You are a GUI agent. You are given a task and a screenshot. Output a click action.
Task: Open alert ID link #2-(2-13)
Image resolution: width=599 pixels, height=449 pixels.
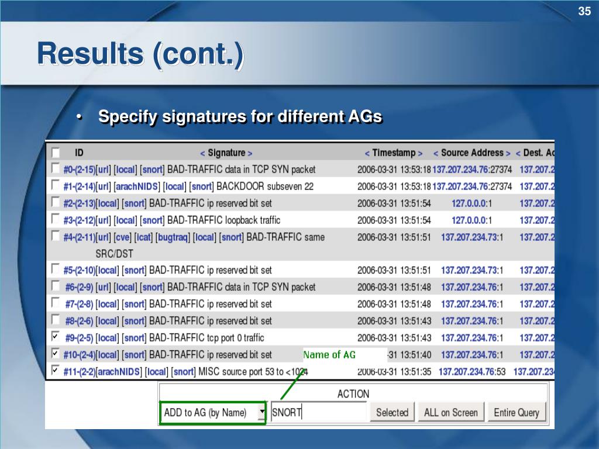(80, 203)
